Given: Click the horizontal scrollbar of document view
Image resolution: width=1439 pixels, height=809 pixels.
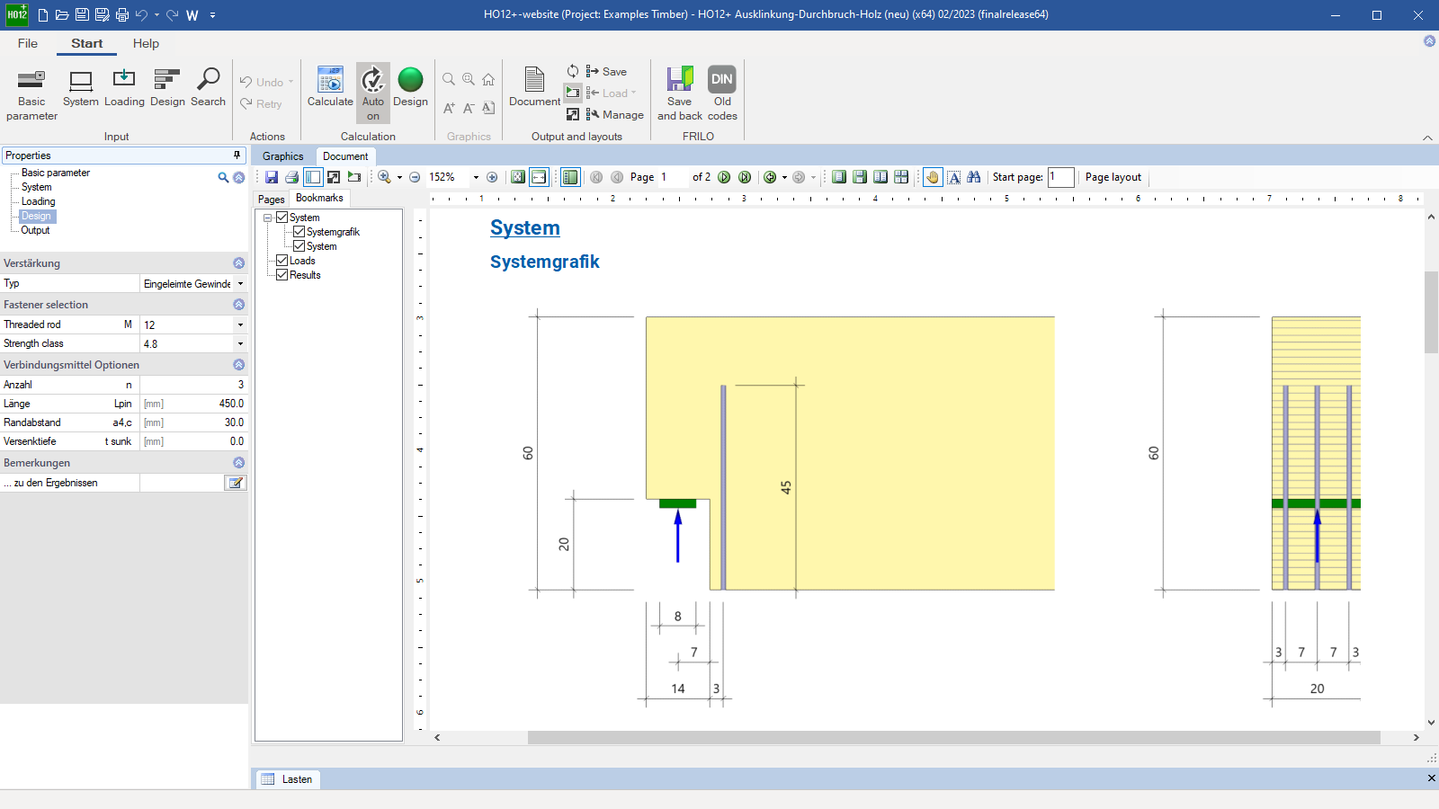Looking at the screenshot, I should click(953, 738).
